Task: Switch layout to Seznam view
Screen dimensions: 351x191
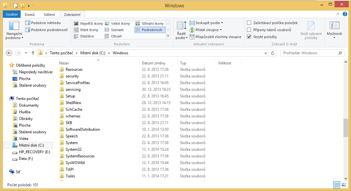Action: [x=114, y=30]
